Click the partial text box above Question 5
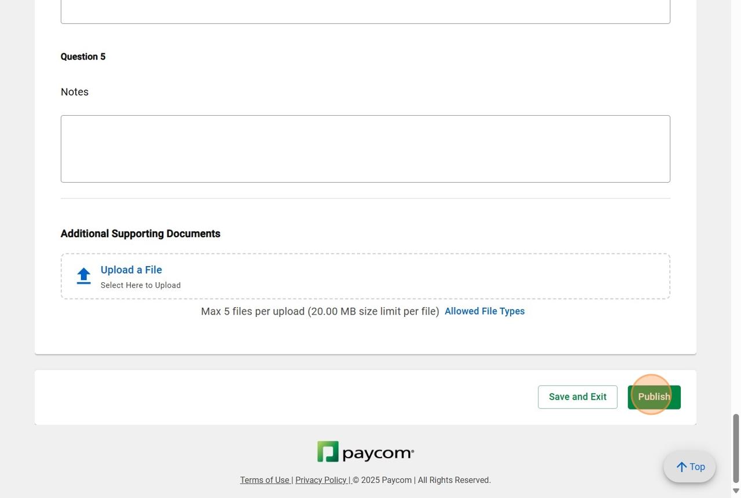Screen dimensions: 741x498 click(x=365, y=12)
